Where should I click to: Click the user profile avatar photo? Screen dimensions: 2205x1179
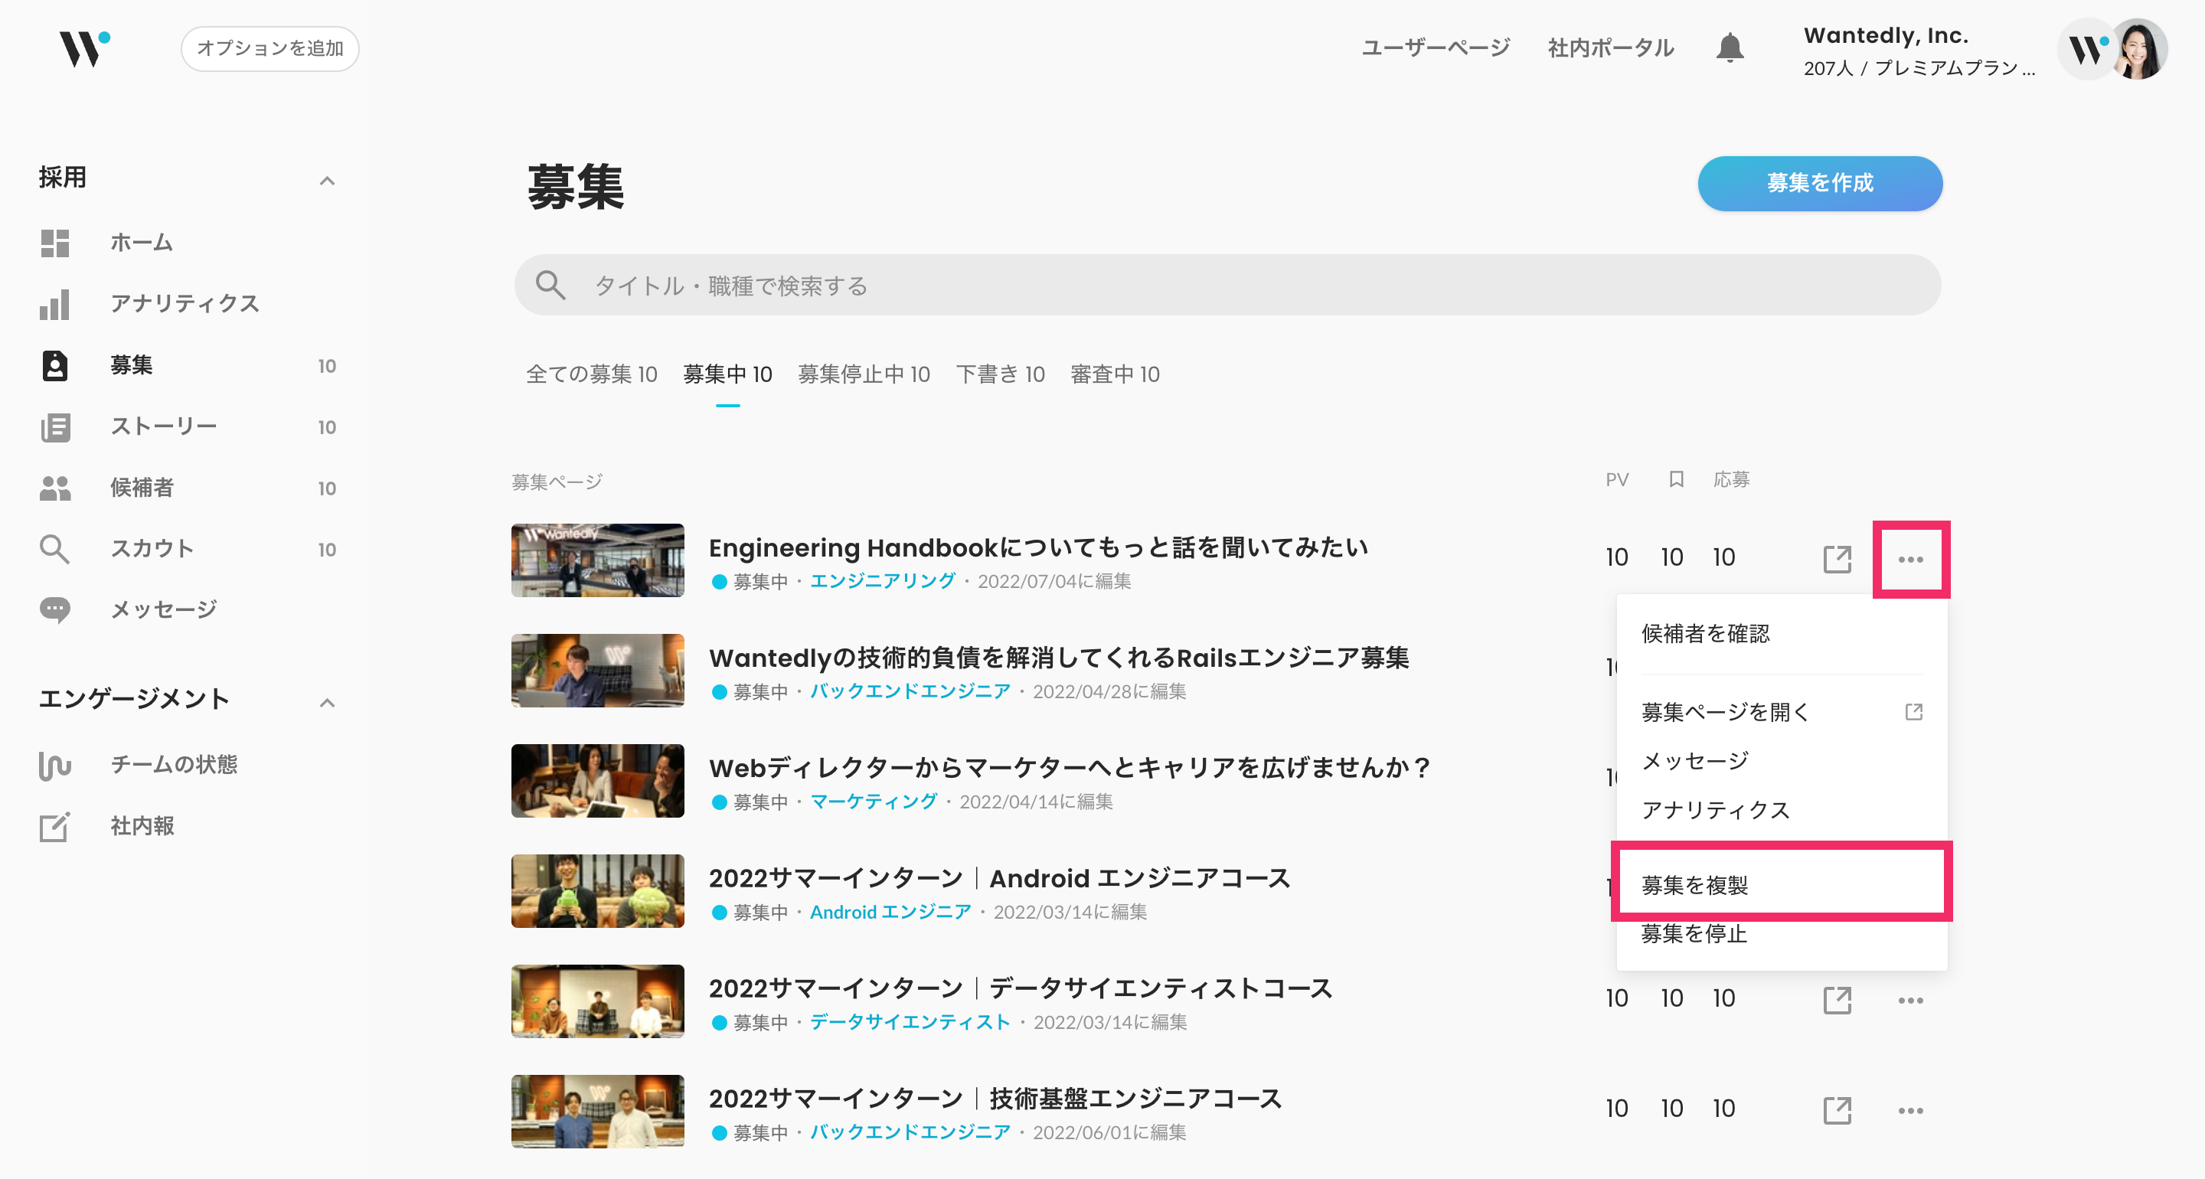pyautogui.click(x=2139, y=49)
